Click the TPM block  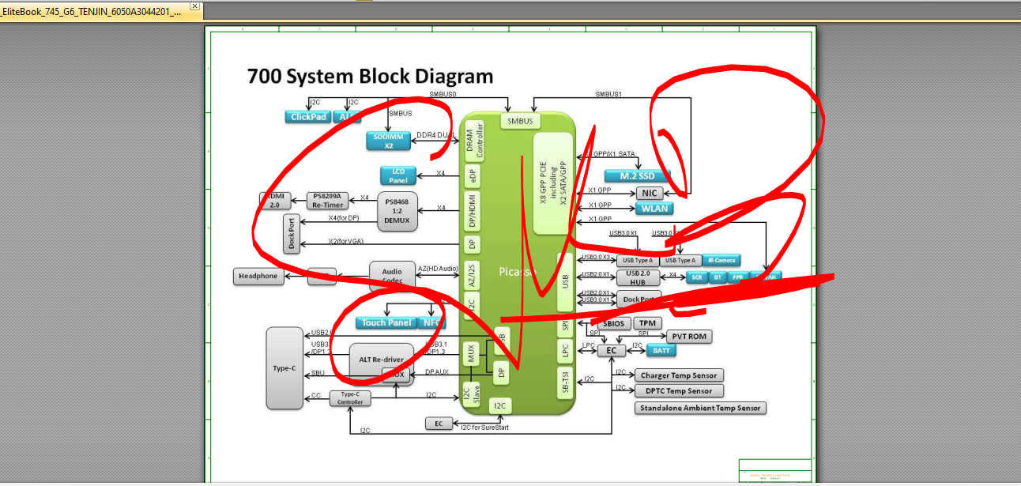coord(647,323)
